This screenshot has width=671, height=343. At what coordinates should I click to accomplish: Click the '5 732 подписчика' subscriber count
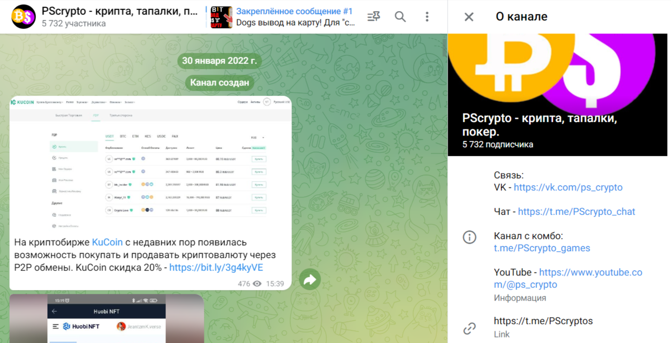[498, 145]
